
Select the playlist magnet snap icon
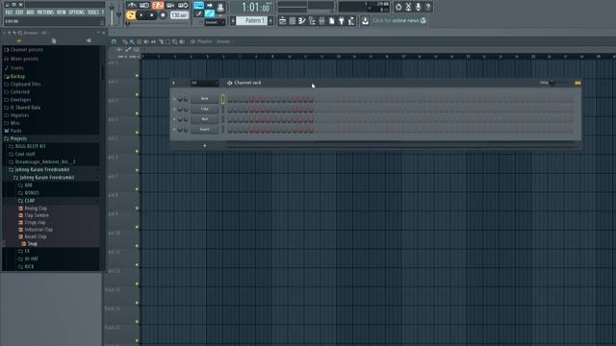pos(114,41)
